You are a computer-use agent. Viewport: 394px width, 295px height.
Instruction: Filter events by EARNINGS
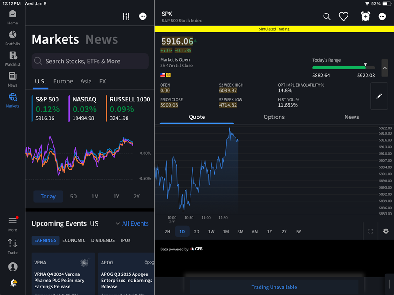[45, 240]
